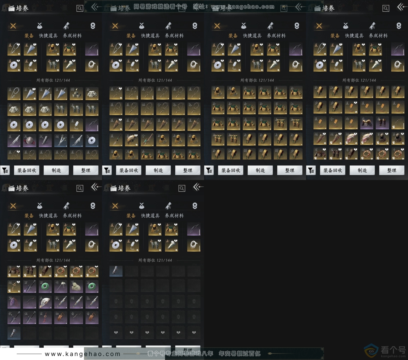
Task: Open the search magnifier in the bottom-left panel
Action: pos(80,188)
